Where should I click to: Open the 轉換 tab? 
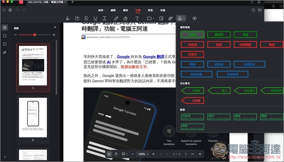click(126, 10)
